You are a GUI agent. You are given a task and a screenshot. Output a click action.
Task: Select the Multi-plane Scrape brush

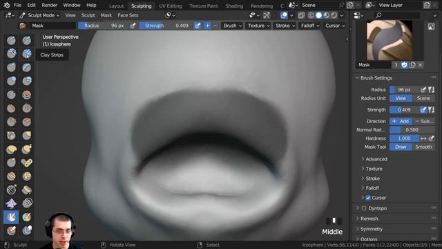(x=27, y=122)
